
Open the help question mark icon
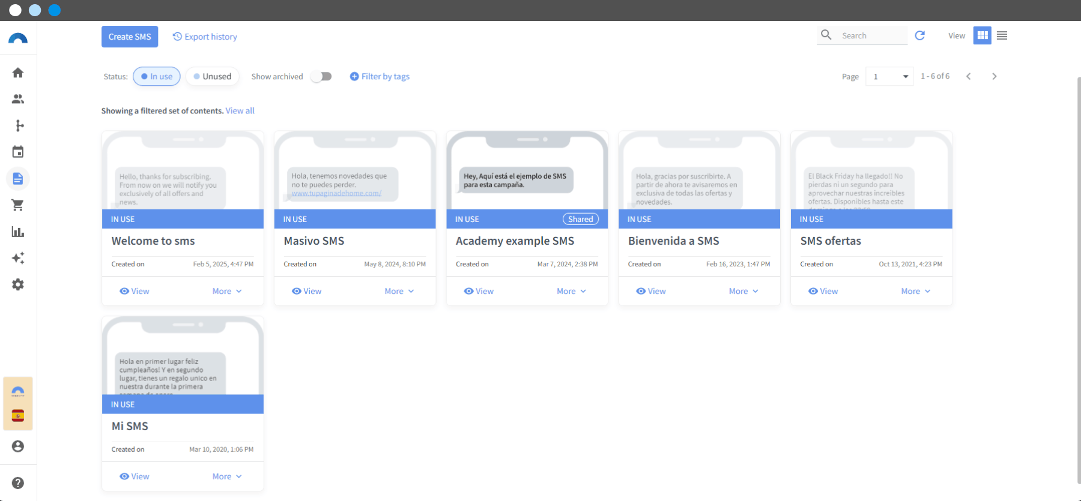[x=18, y=483]
